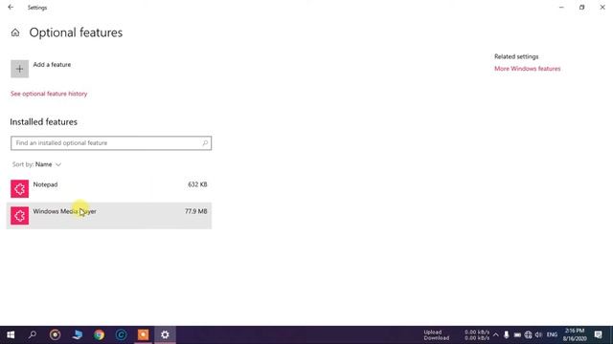Open taskbar search magnifier

(x=33, y=335)
